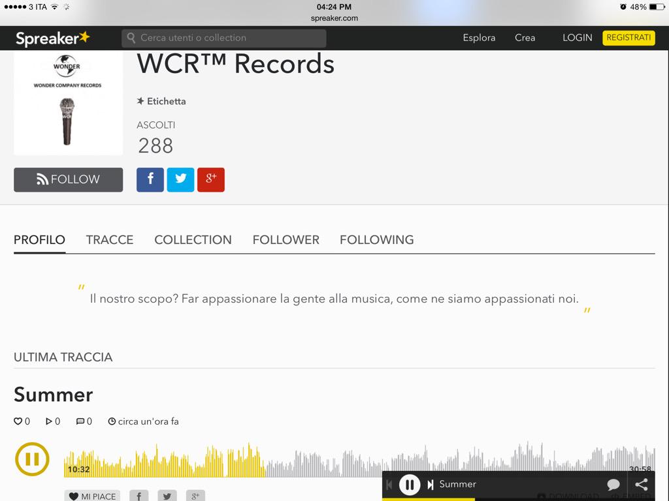The width and height of the screenshot is (669, 501).
Task: Open the Esplora menu
Action: [479, 37]
